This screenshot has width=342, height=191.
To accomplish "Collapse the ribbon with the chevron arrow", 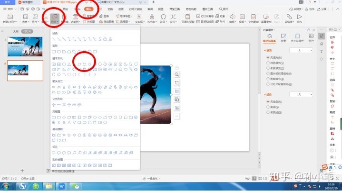I will [338, 9].
